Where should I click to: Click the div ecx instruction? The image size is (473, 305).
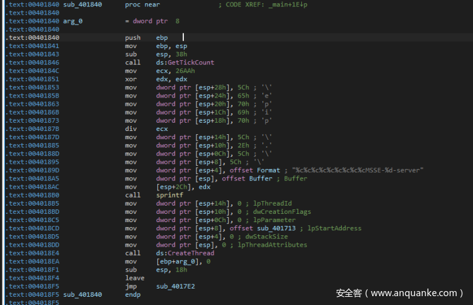pyautogui.click(x=146, y=129)
